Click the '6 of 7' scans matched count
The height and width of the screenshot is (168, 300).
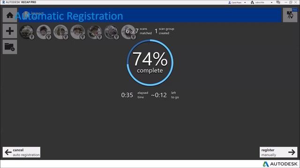(x=132, y=31)
